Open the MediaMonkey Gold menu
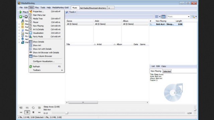 61,8
